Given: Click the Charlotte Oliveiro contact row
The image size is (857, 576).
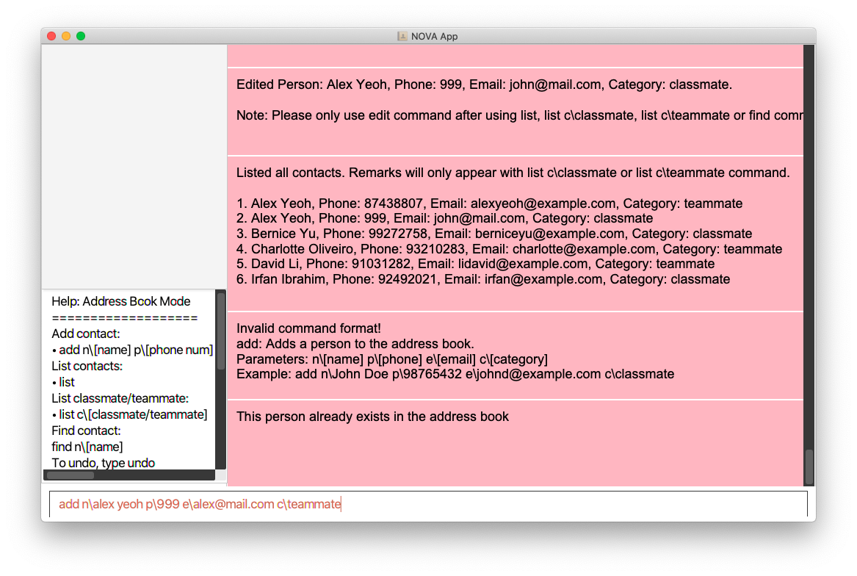Looking at the screenshot, I should pyautogui.click(x=509, y=249).
